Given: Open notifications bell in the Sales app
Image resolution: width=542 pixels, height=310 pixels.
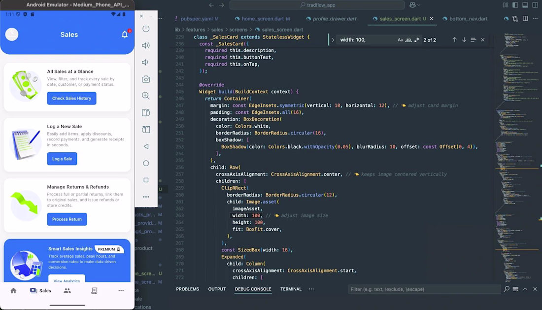Looking at the screenshot, I should (x=125, y=34).
